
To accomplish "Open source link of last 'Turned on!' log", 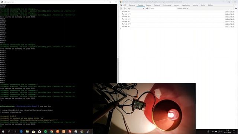I will [x=230, y=26].
